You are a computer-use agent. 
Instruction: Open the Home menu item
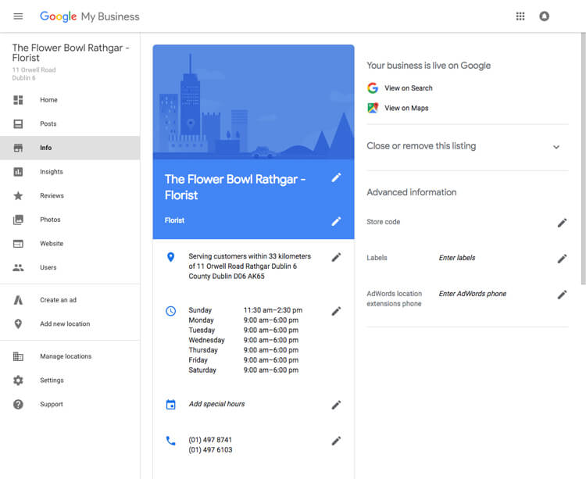(x=70, y=100)
